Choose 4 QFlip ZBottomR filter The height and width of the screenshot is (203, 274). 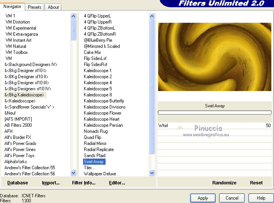[100, 34]
